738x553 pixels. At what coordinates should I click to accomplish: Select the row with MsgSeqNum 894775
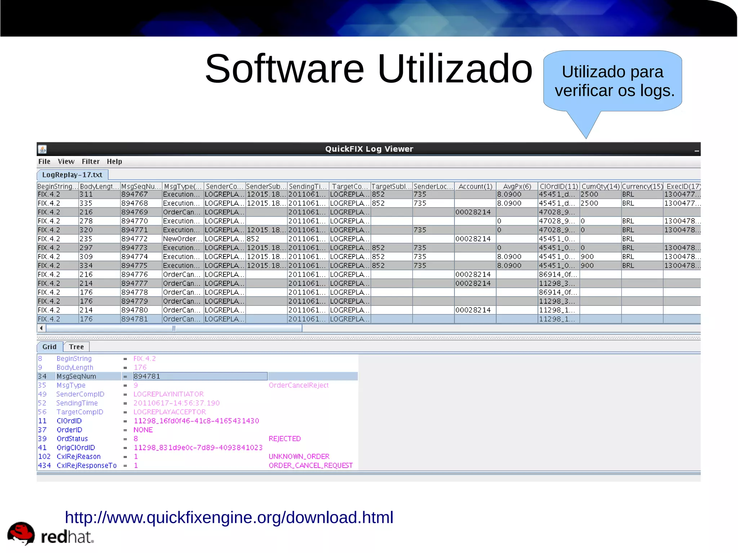[x=369, y=266]
